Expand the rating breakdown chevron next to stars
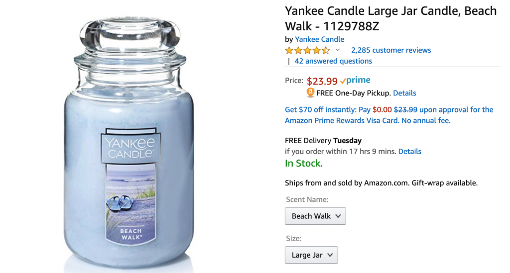The width and height of the screenshot is (510, 273). [338, 50]
